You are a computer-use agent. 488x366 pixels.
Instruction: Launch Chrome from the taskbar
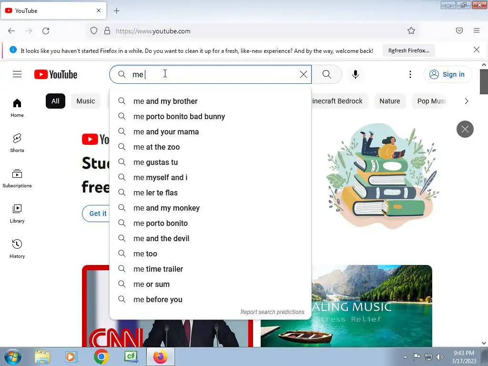101,357
